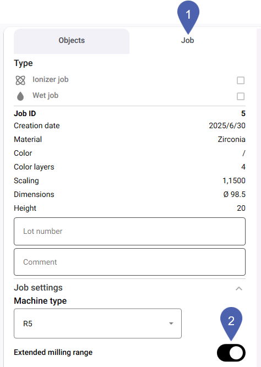This screenshot has width=261, height=367.
Task: Click the Extended milling range label
Action: pos(53,353)
